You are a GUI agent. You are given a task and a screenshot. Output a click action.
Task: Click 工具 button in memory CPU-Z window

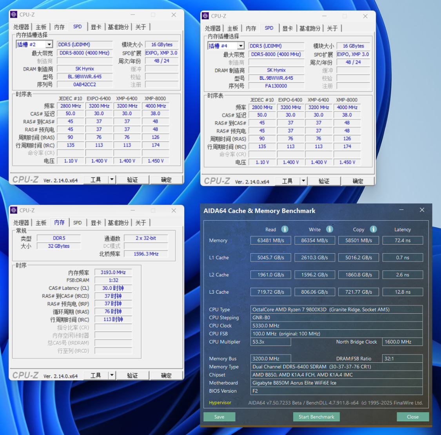pyautogui.click(x=96, y=376)
